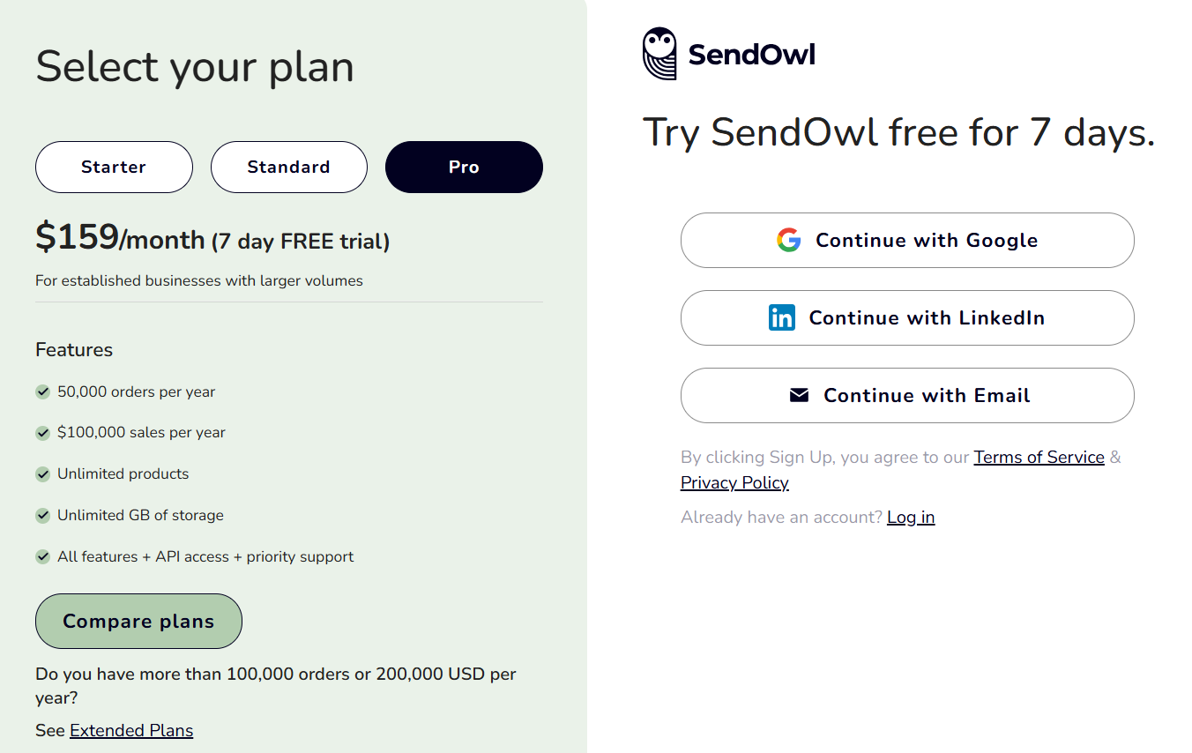View the Privacy Policy
Viewport: 1192px width, 753px height.
click(734, 482)
